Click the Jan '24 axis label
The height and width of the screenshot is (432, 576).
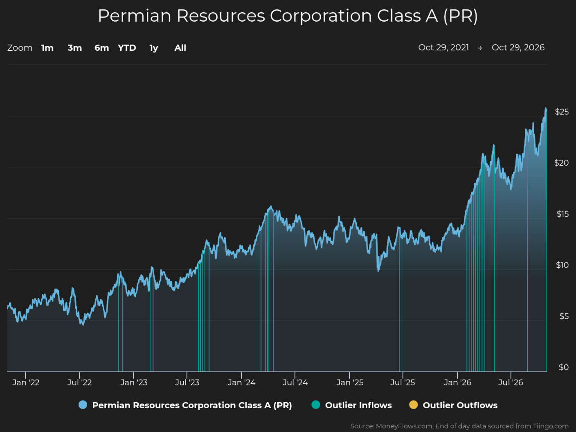[x=241, y=382]
